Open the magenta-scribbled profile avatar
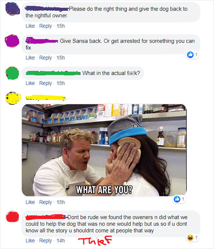214x249 pixels. (x=12, y=41)
